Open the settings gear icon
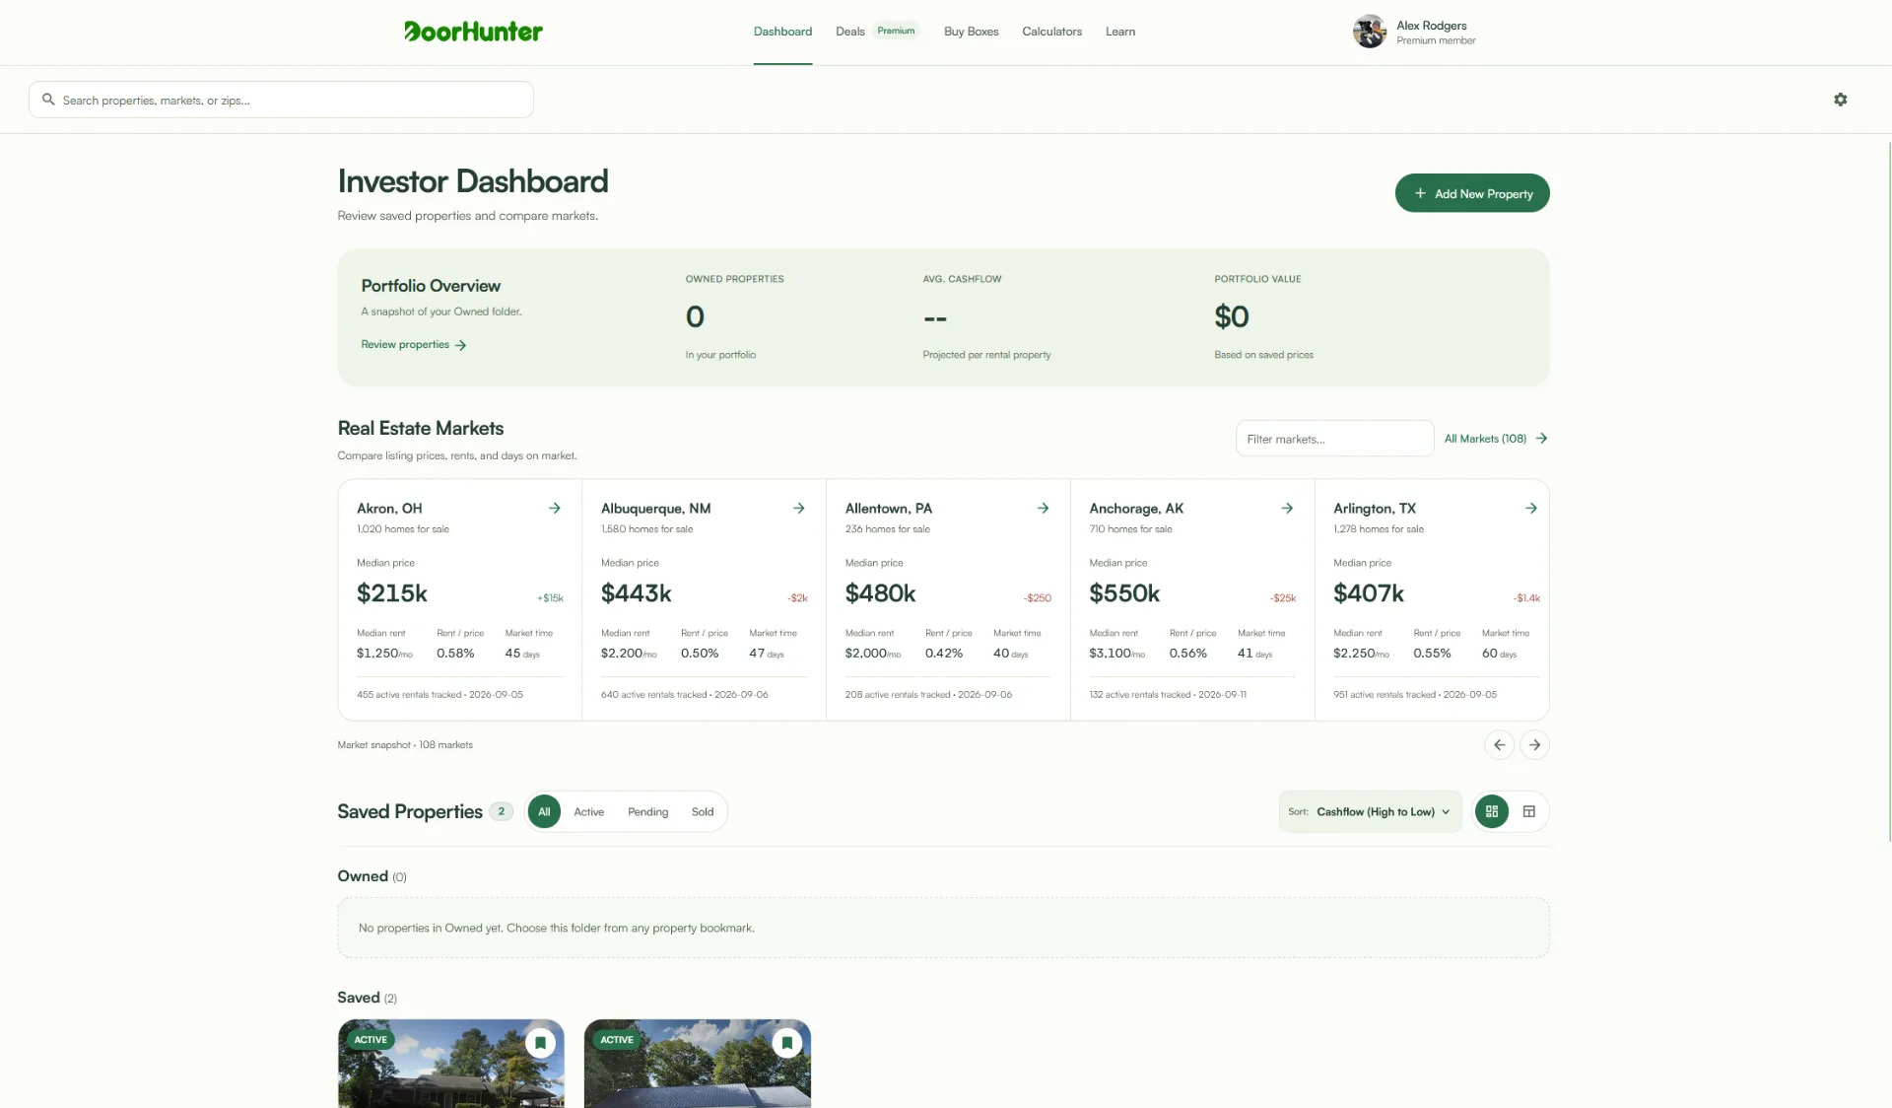The height and width of the screenshot is (1108, 1892). coord(1840,100)
